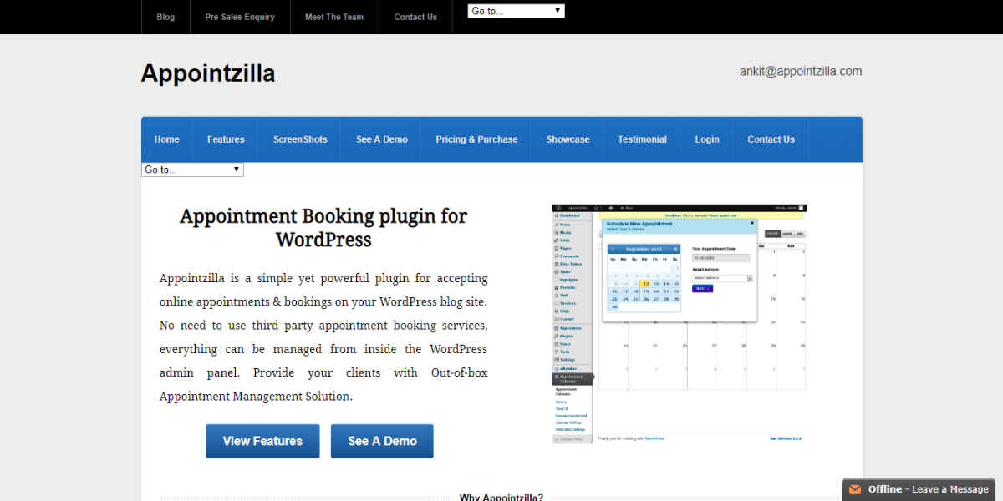Open Pre Sales Enquiry page
1003x501 pixels.
pyautogui.click(x=240, y=17)
